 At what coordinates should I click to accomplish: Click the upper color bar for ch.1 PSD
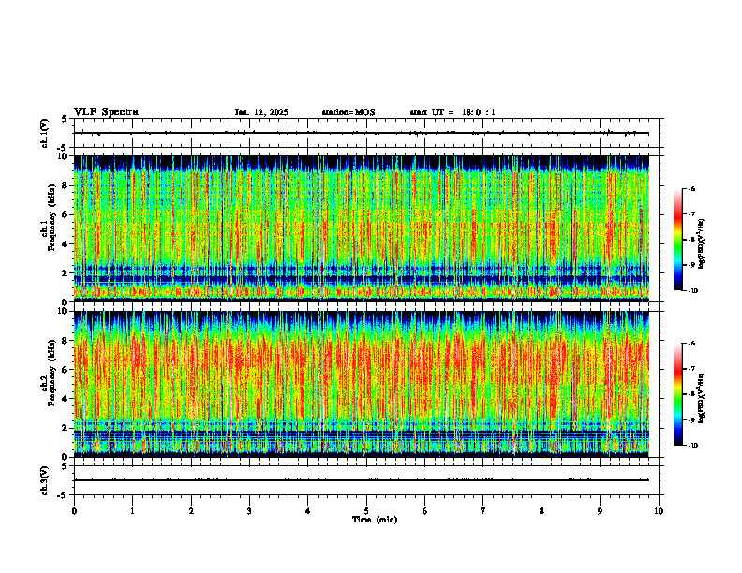coord(678,240)
